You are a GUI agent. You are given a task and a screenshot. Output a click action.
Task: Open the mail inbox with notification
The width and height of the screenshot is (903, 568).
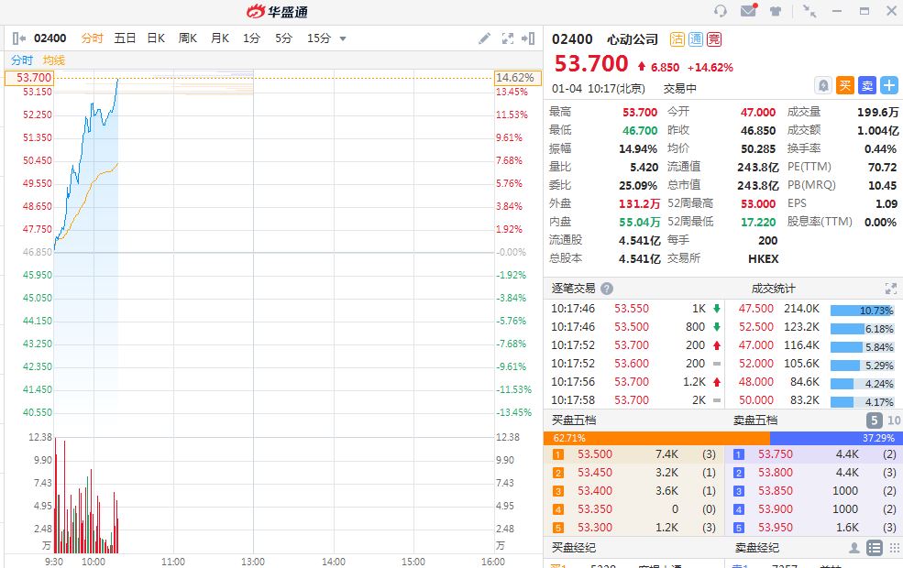click(x=748, y=11)
